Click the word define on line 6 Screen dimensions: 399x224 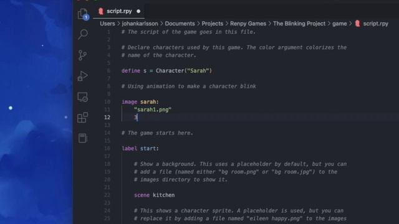pos(131,71)
